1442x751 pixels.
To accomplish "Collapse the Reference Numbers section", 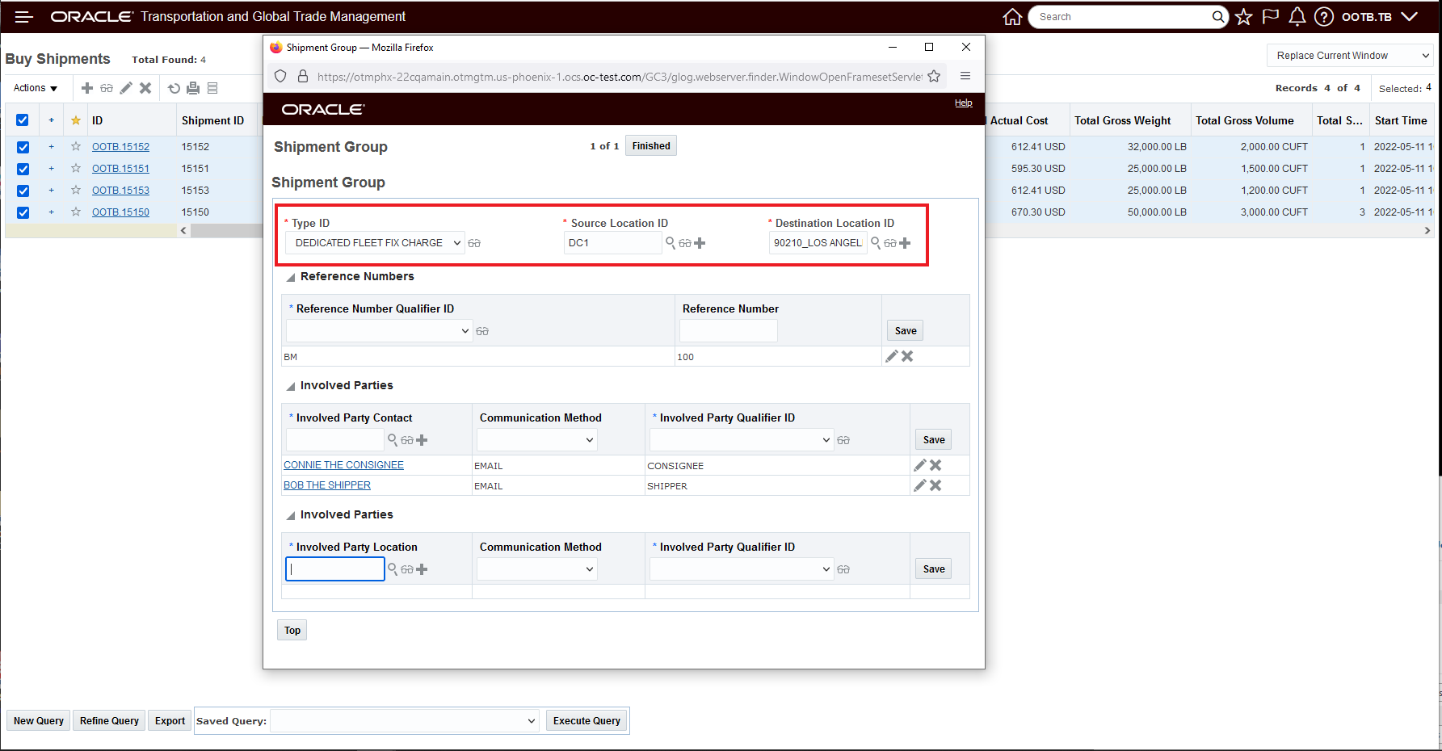I will click(291, 277).
